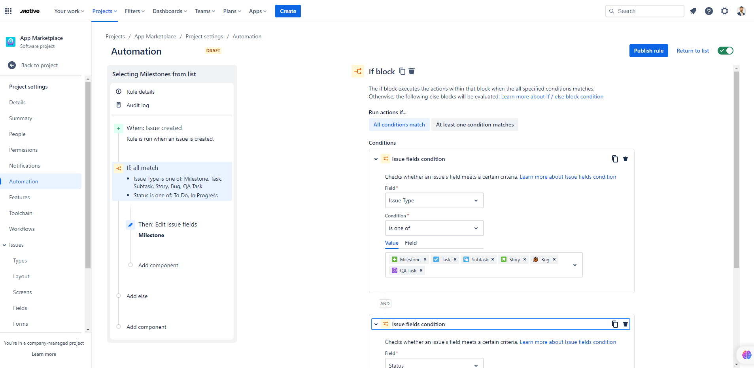Click the Search input field
Screen dimensions: 754x368
point(644,11)
